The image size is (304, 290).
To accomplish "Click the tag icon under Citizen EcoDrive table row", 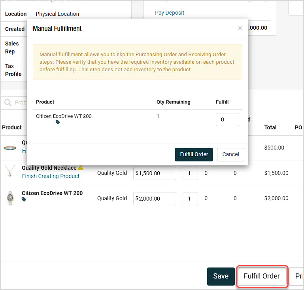I will point(24,199).
